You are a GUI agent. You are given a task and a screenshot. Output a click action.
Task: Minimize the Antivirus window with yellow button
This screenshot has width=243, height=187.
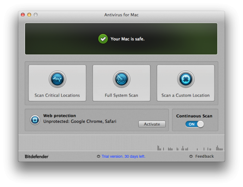click(x=29, y=15)
